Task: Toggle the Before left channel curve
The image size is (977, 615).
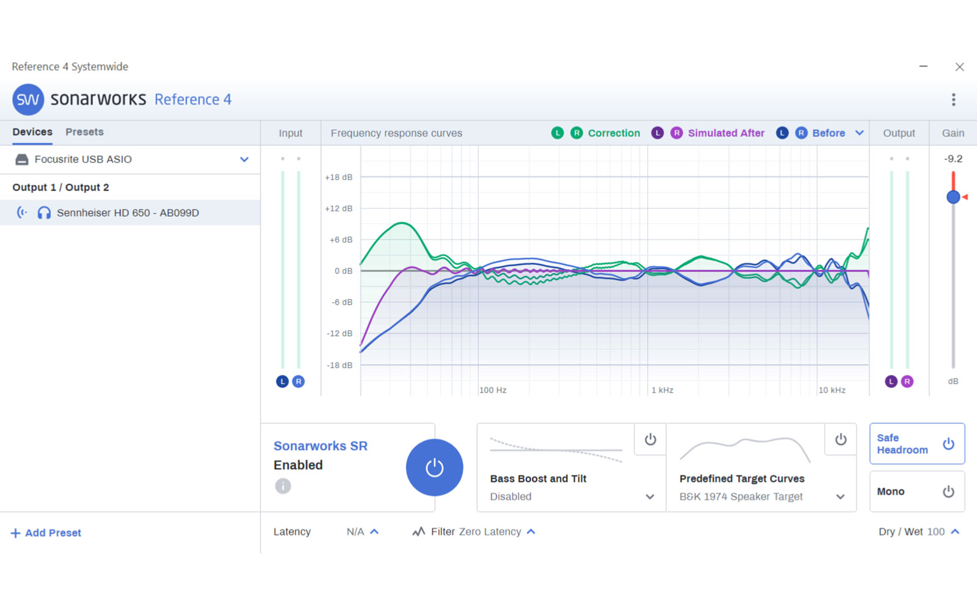Action: pyautogui.click(x=782, y=133)
